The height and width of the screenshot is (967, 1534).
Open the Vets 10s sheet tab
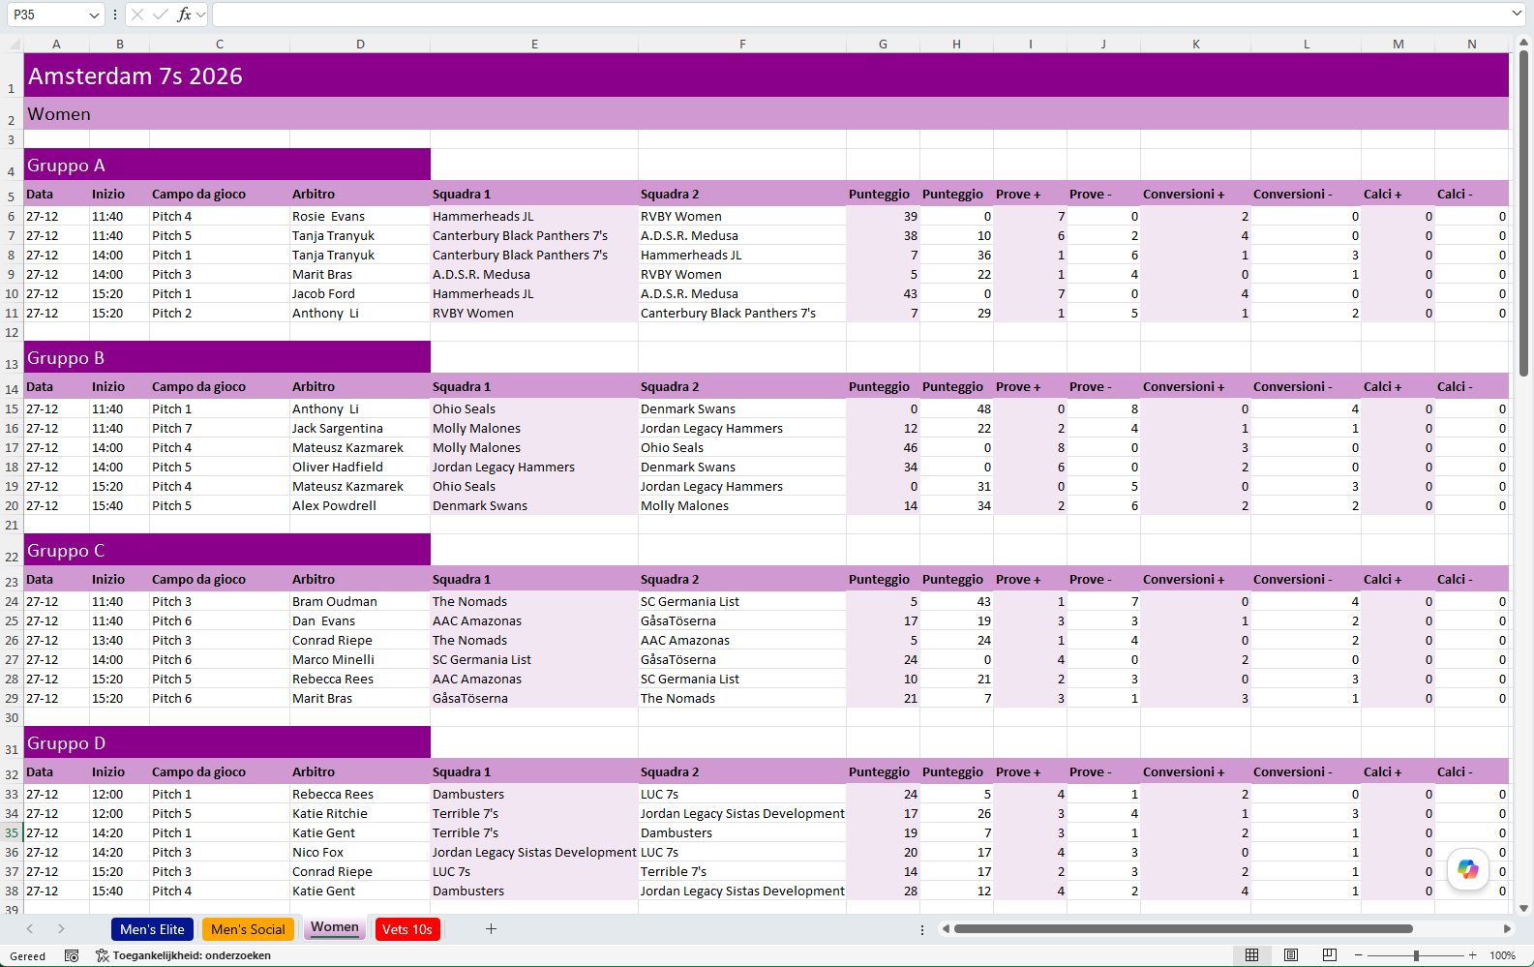(407, 929)
